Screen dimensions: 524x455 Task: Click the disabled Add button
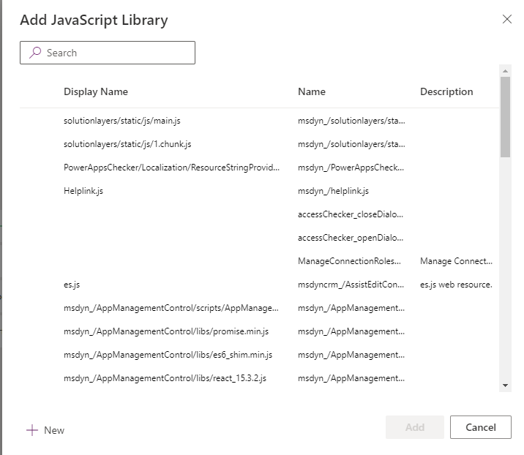click(x=415, y=427)
